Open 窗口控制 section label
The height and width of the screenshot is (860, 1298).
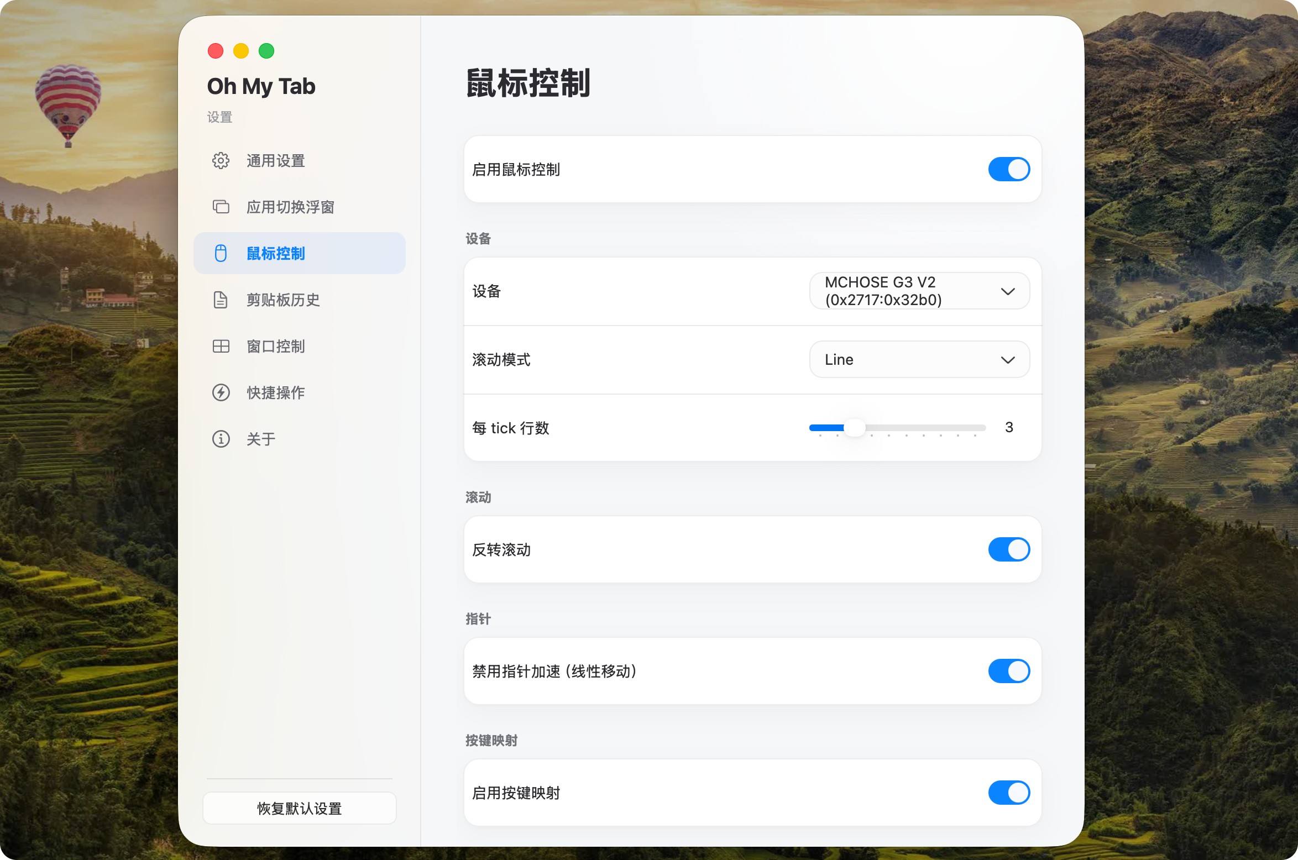pos(276,347)
